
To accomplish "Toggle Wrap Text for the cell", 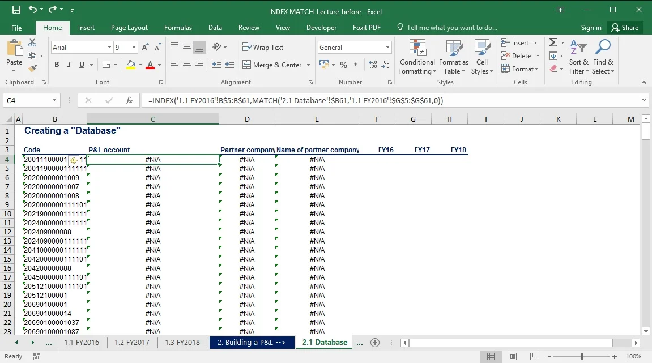I will (x=263, y=48).
